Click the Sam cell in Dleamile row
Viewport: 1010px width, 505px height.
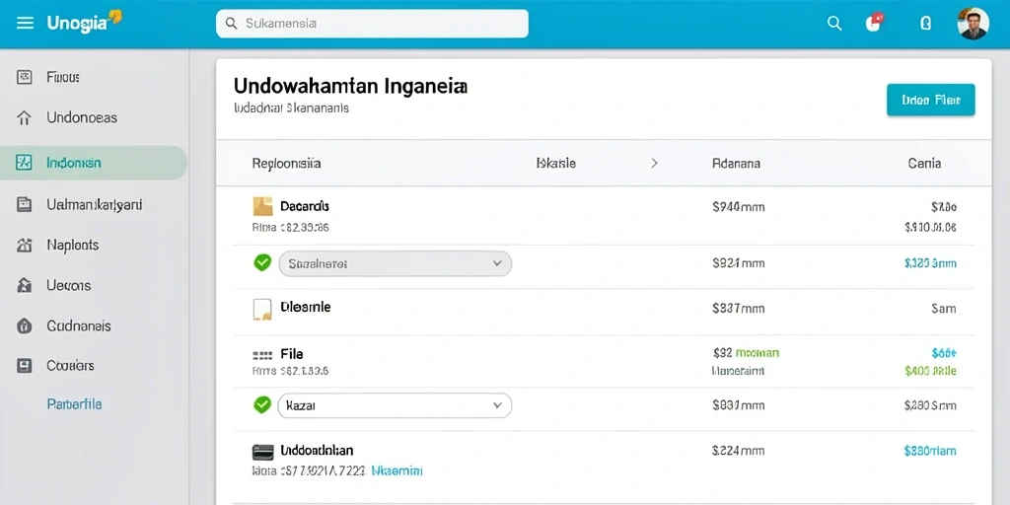pyautogui.click(x=944, y=309)
